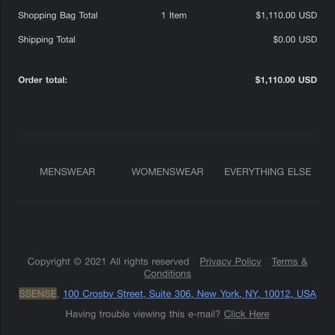The width and height of the screenshot is (335, 335).
Task: Open the EVERYTHING ELSE category link
Action: tap(267, 172)
